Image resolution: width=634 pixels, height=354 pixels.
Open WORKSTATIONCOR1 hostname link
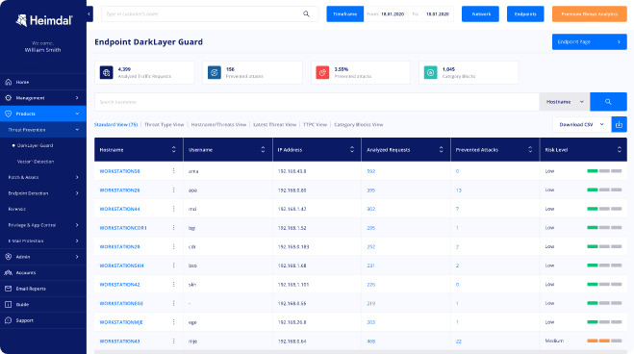coord(123,228)
